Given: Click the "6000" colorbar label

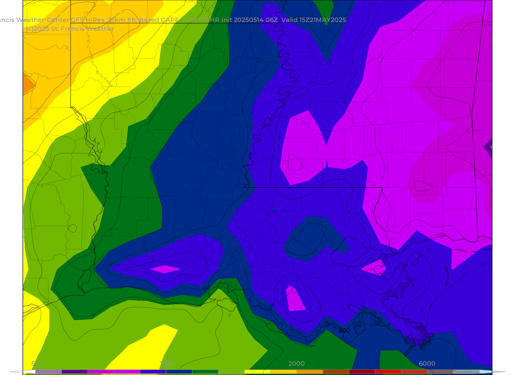Looking at the screenshot, I should click(427, 363).
